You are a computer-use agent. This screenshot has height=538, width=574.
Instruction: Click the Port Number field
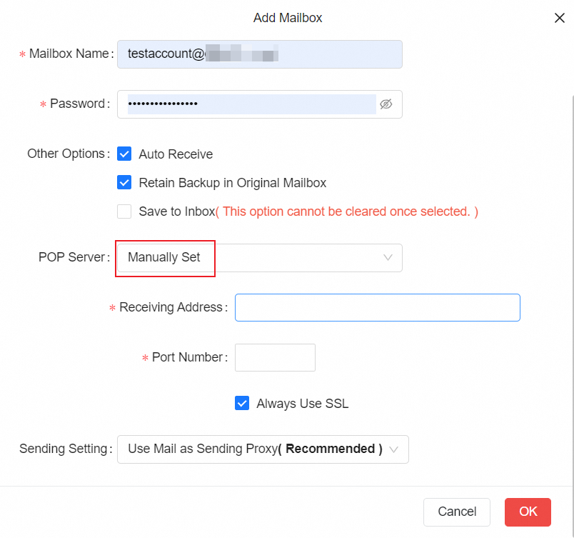(275, 357)
